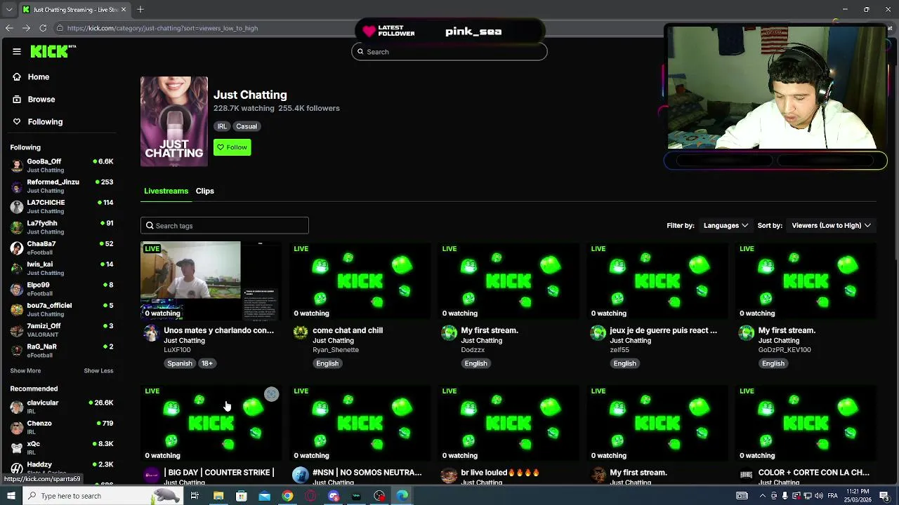The image size is (899, 505).
Task: Show hidden system tray icons
Action: click(x=763, y=496)
